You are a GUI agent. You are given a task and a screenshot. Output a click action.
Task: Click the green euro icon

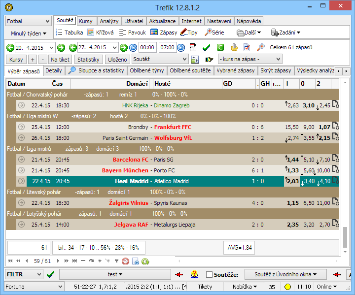coord(220,47)
